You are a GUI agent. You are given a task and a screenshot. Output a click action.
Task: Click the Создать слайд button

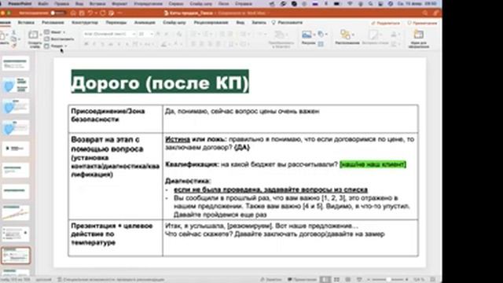click(34, 39)
